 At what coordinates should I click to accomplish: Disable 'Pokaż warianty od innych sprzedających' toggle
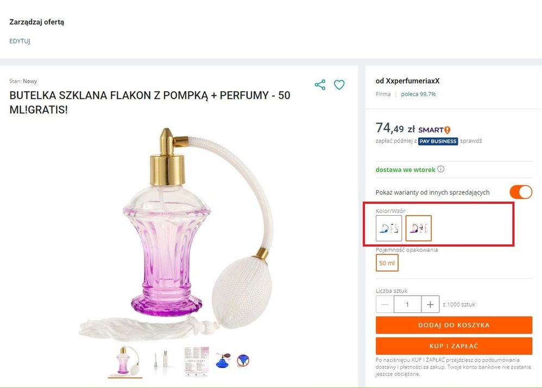tap(520, 192)
